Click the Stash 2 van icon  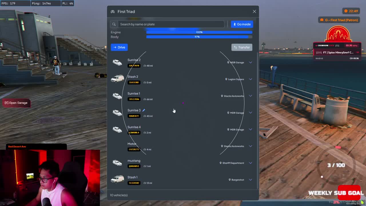pyautogui.click(x=117, y=79)
